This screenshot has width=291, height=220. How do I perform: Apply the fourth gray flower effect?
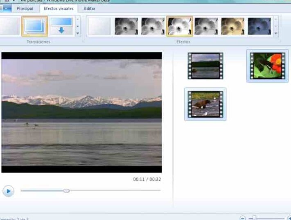(206, 26)
